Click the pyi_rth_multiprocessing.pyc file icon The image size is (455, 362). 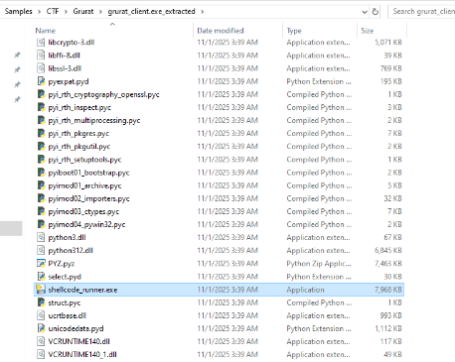(41, 120)
